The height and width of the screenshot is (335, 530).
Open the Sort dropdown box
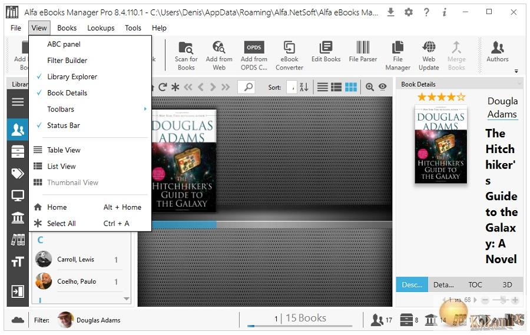click(291, 87)
